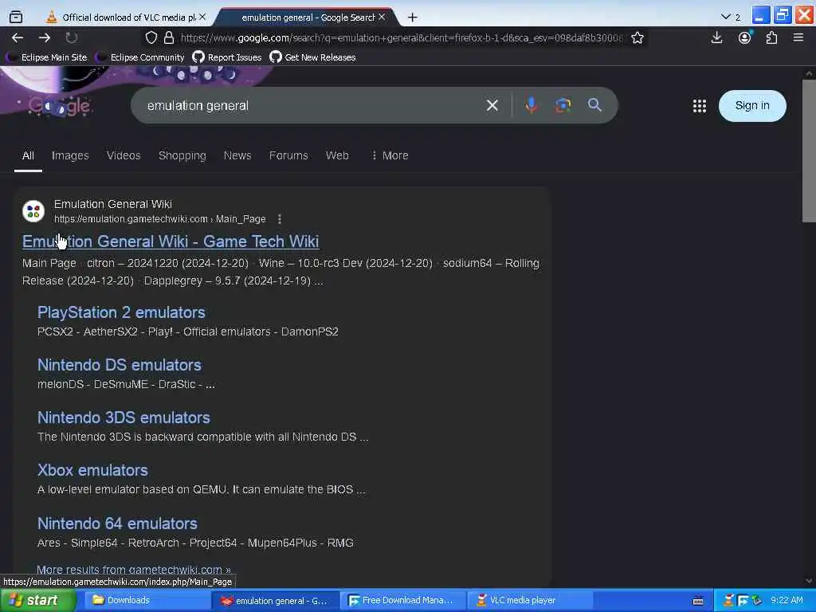Switch to the Images results tab
This screenshot has width=816, height=612.
click(70, 155)
